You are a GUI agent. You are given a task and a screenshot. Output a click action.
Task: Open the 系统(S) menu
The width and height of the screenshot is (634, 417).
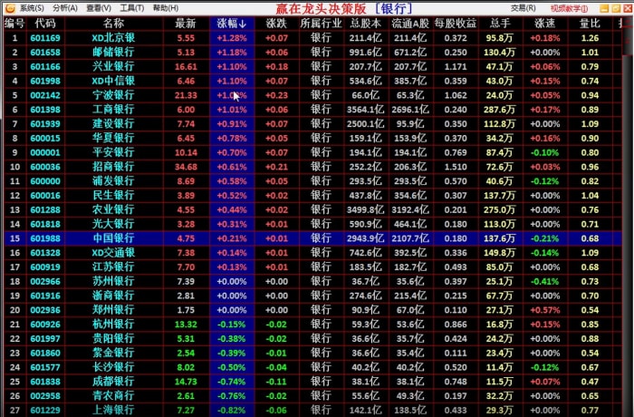point(32,8)
